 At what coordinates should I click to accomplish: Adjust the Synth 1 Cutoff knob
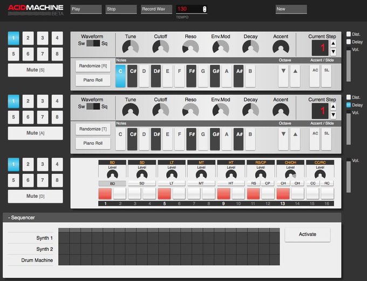[x=161, y=46]
